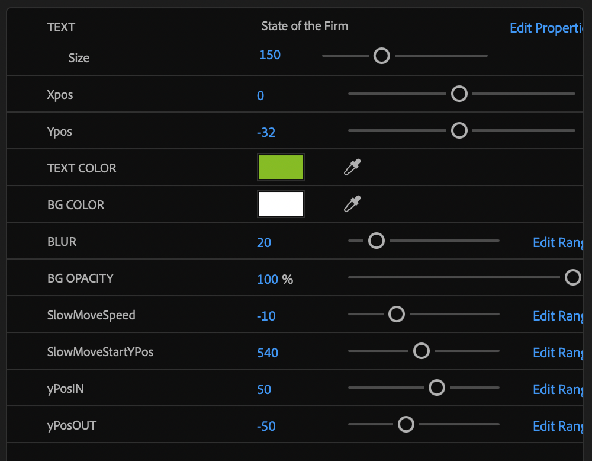Click Edit Range link for yPosIN
592x461 pixels.
tap(558, 389)
